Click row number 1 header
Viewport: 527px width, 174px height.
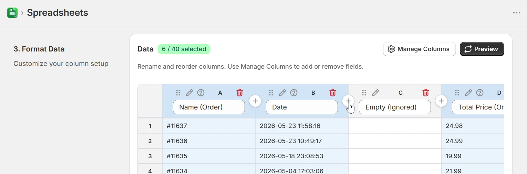[x=150, y=126]
